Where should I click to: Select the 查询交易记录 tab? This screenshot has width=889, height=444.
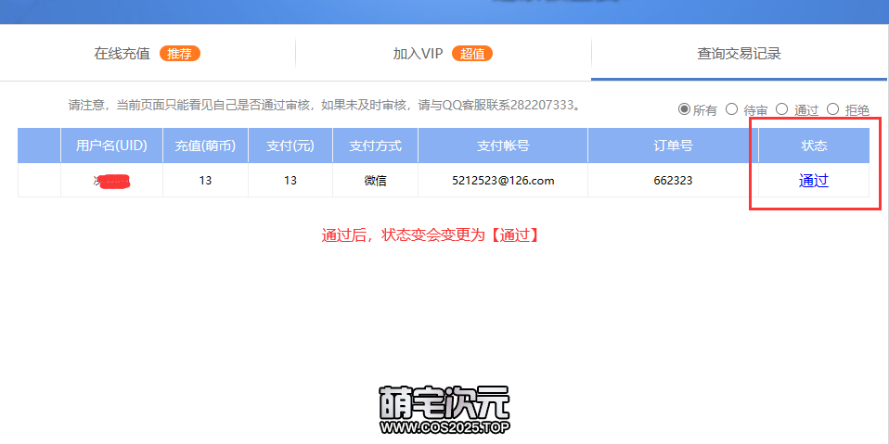pos(739,54)
